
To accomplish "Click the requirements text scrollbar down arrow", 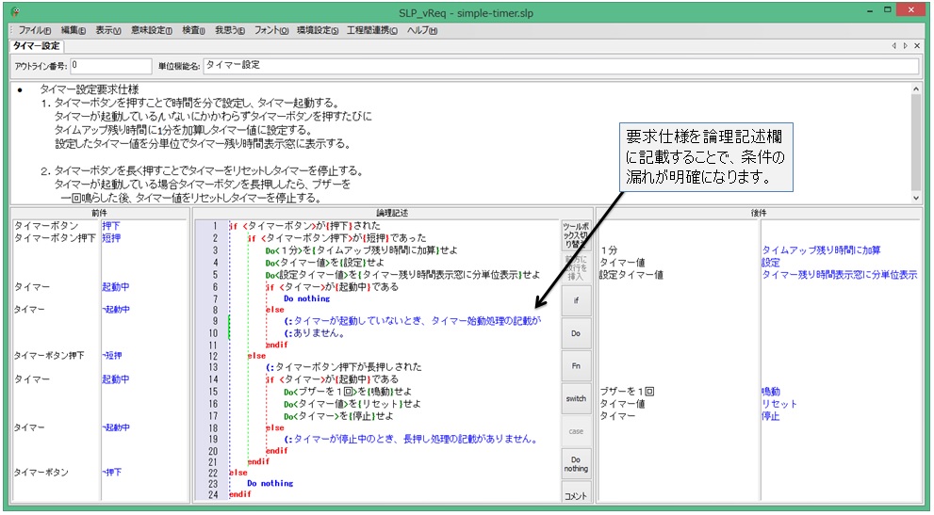I will pyautogui.click(x=916, y=199).
